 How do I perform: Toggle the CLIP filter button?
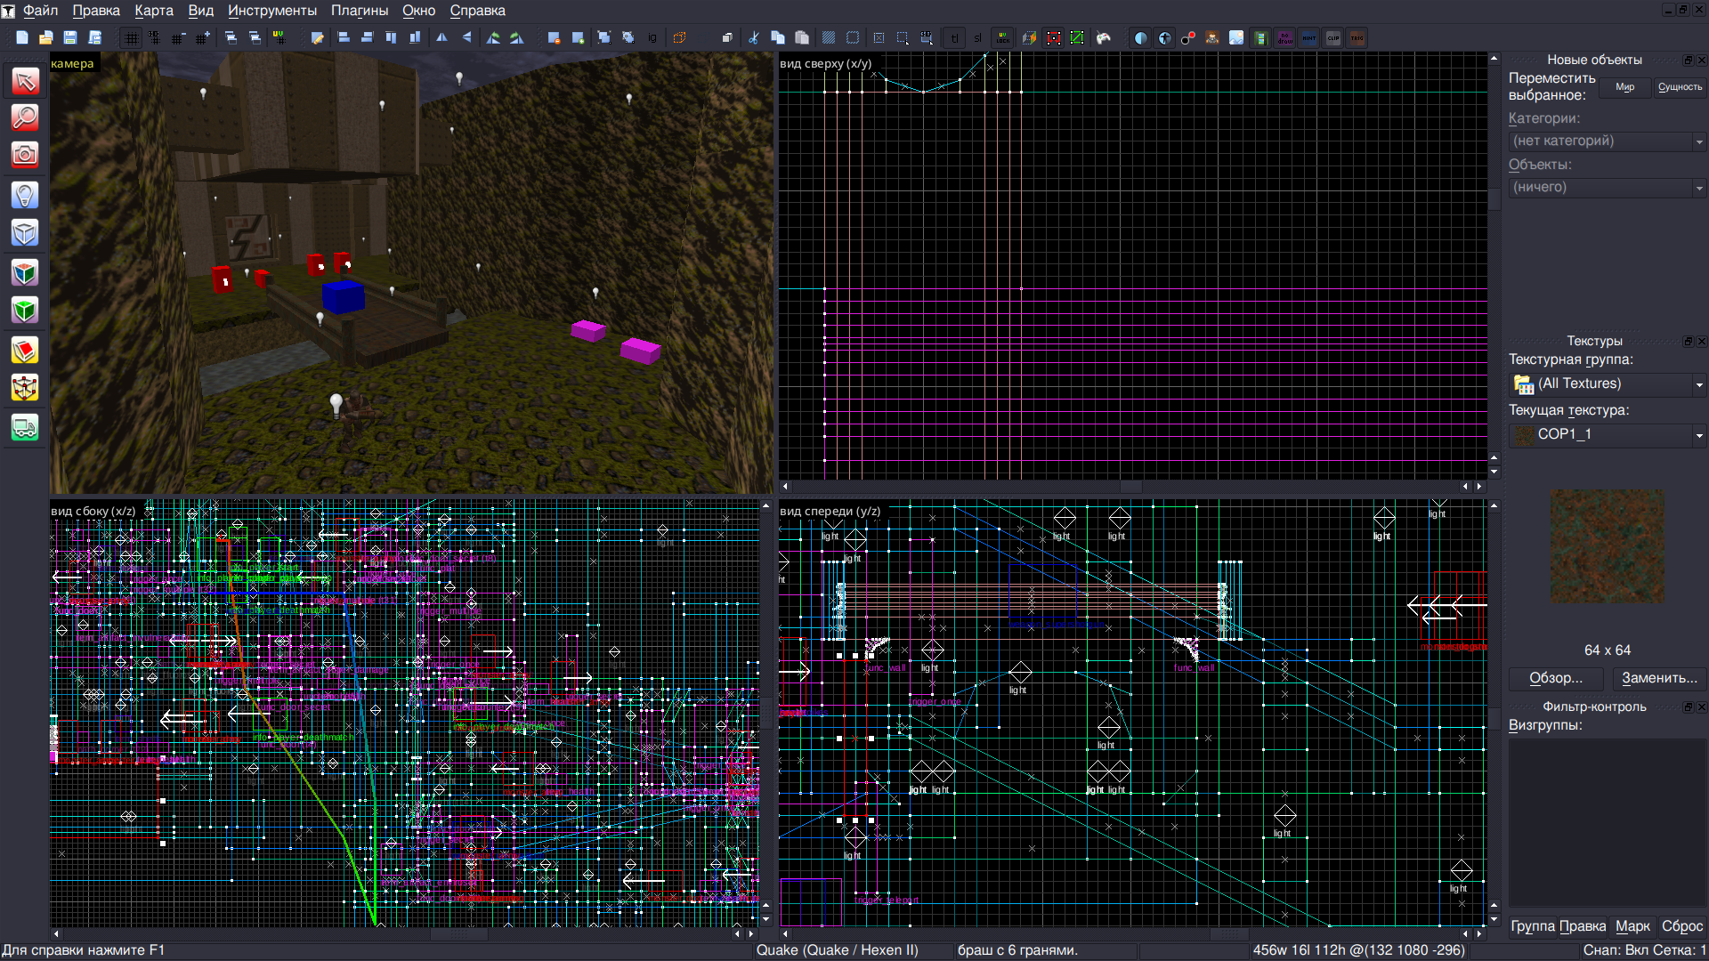click(1332, 38)
